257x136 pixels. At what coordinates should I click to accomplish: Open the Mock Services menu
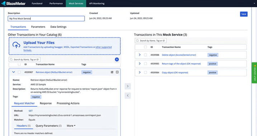[76, 4]
